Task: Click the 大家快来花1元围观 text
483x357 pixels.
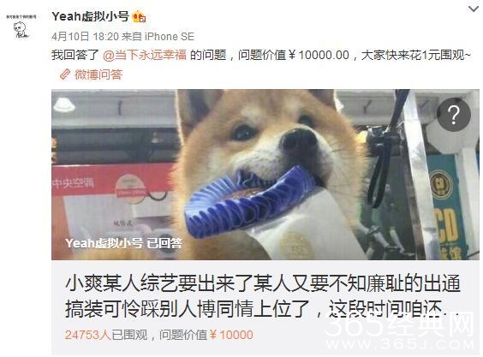Action: tap(416, 55)
